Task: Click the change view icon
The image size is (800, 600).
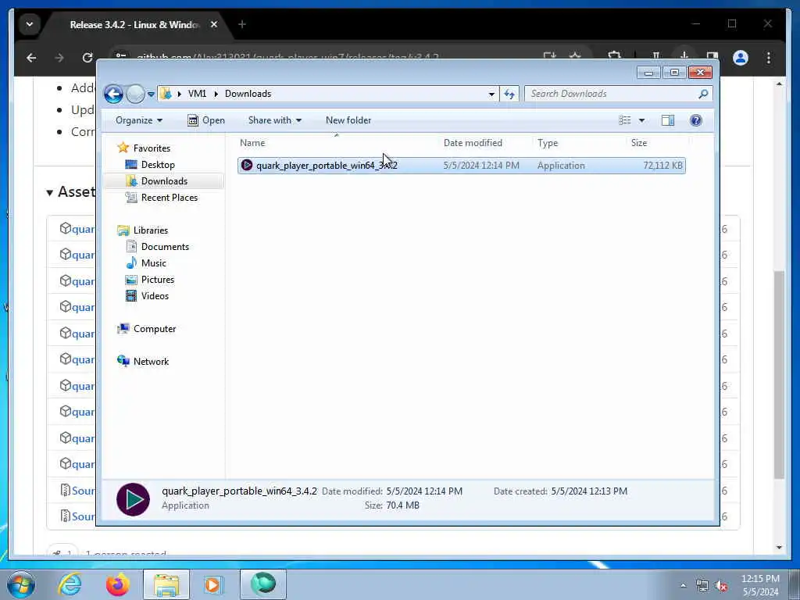Action: point(624,120)
